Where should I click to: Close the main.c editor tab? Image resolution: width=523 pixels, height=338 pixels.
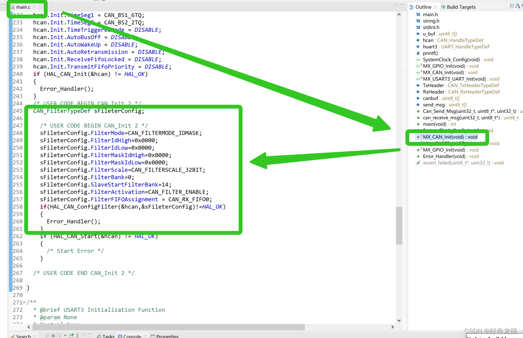(34, 7)
